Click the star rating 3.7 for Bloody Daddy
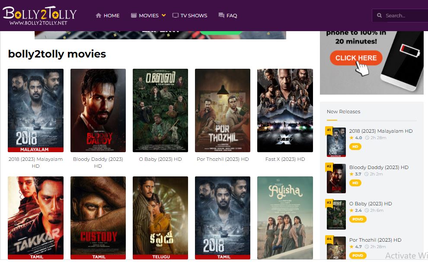This screenshot has width=428, height=262. [355, 174]
